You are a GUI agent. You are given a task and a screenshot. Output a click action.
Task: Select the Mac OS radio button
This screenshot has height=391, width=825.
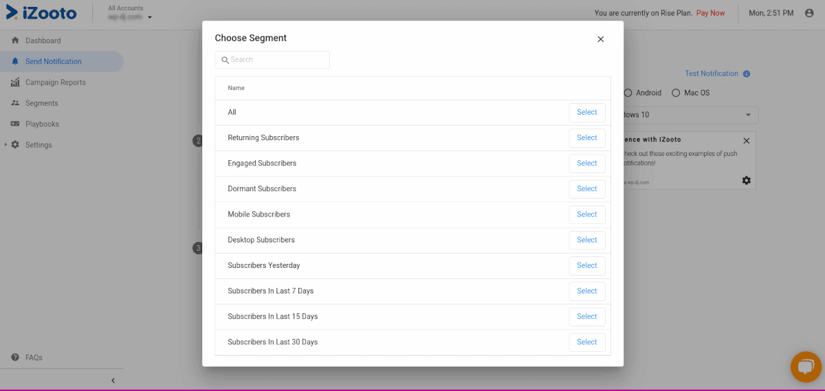pyautogui.click(x=676, y=93)
